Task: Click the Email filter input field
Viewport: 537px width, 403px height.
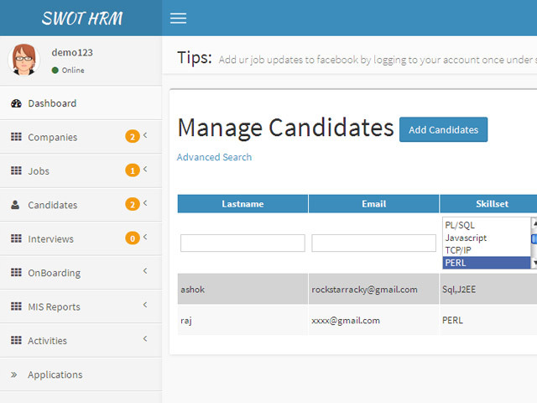Action: pyautogui.click(x=373, y=243)
